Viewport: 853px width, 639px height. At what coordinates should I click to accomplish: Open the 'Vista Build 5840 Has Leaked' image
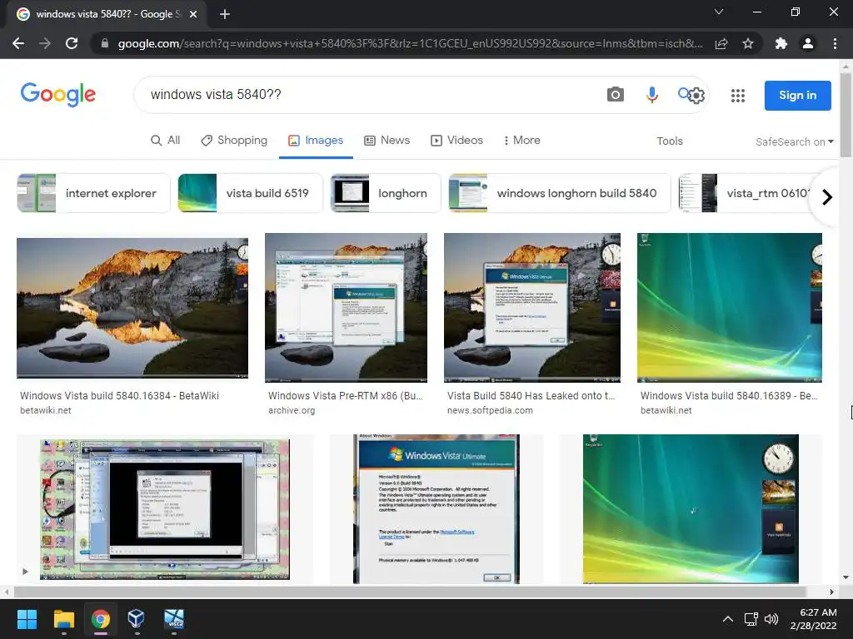click(x=532, y=308)
